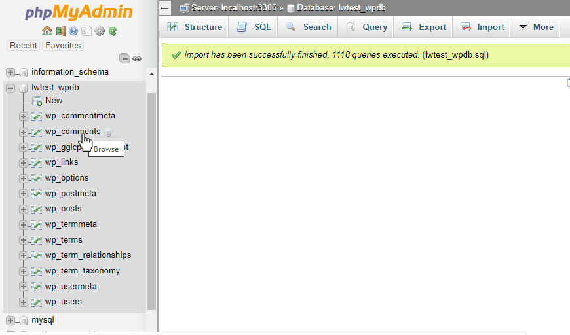Viewport: 570px width, 335px height.
Task: Click the lwtest_wpdb database cylinder icon
Action: 24,88
